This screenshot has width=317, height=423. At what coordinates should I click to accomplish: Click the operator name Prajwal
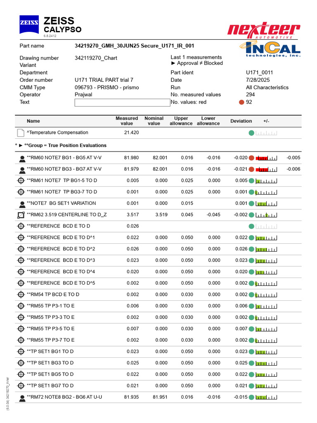click(x=83, y=95)
